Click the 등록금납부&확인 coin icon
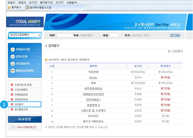Viewport: 193px width, 138px height. click(13, 71)
